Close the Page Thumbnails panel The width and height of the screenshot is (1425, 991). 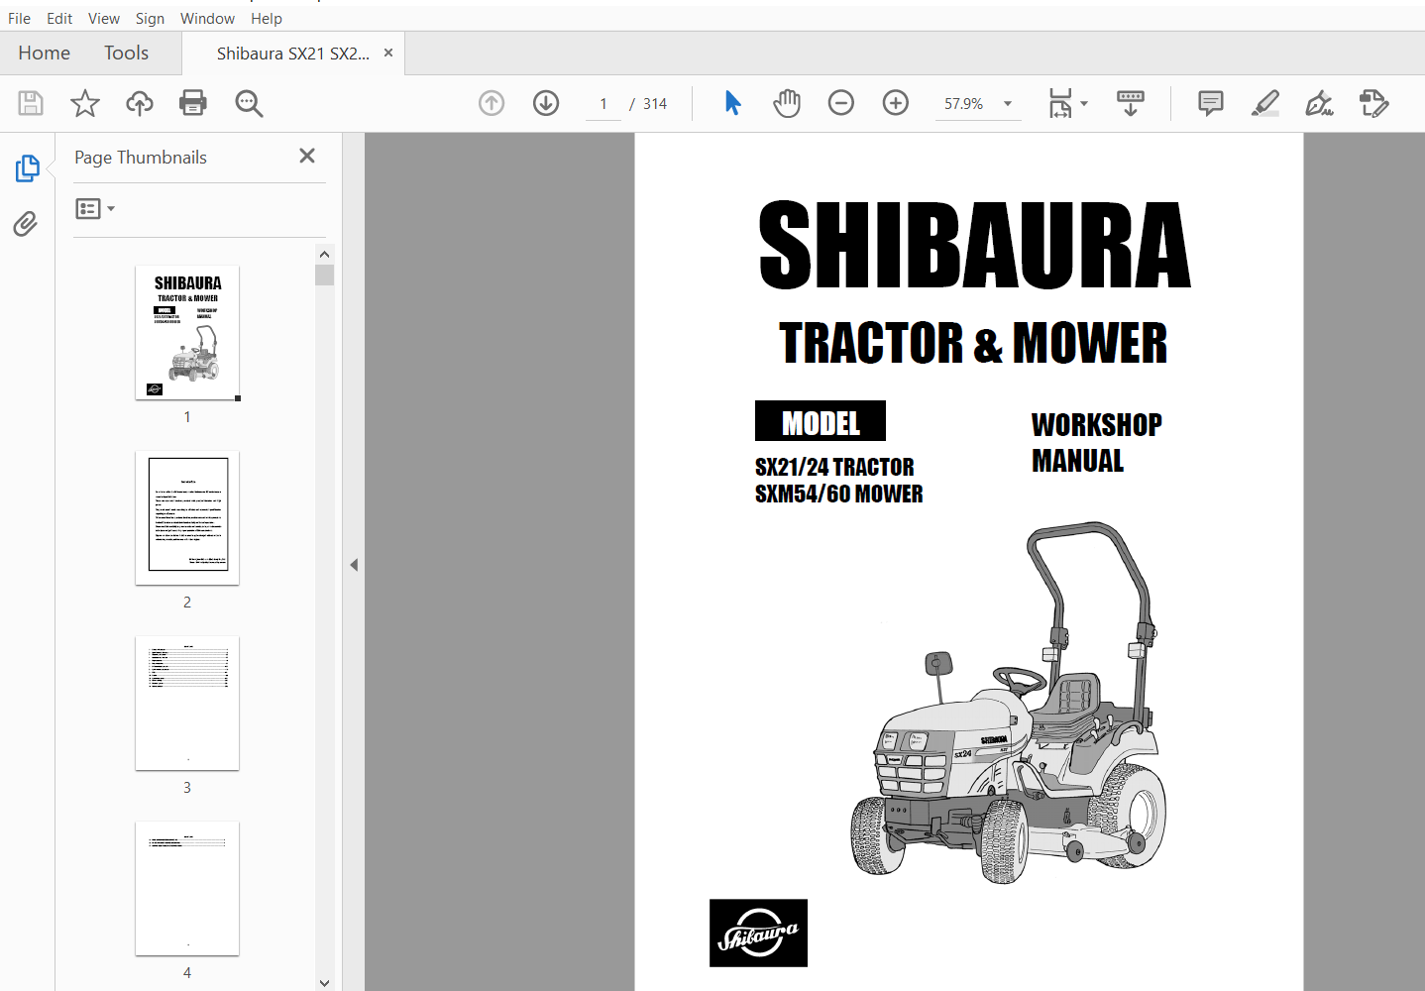[307, 156]
